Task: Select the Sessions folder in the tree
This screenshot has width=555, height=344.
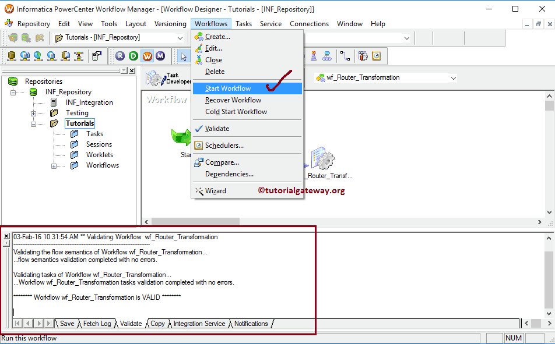Action: (99, 144)
